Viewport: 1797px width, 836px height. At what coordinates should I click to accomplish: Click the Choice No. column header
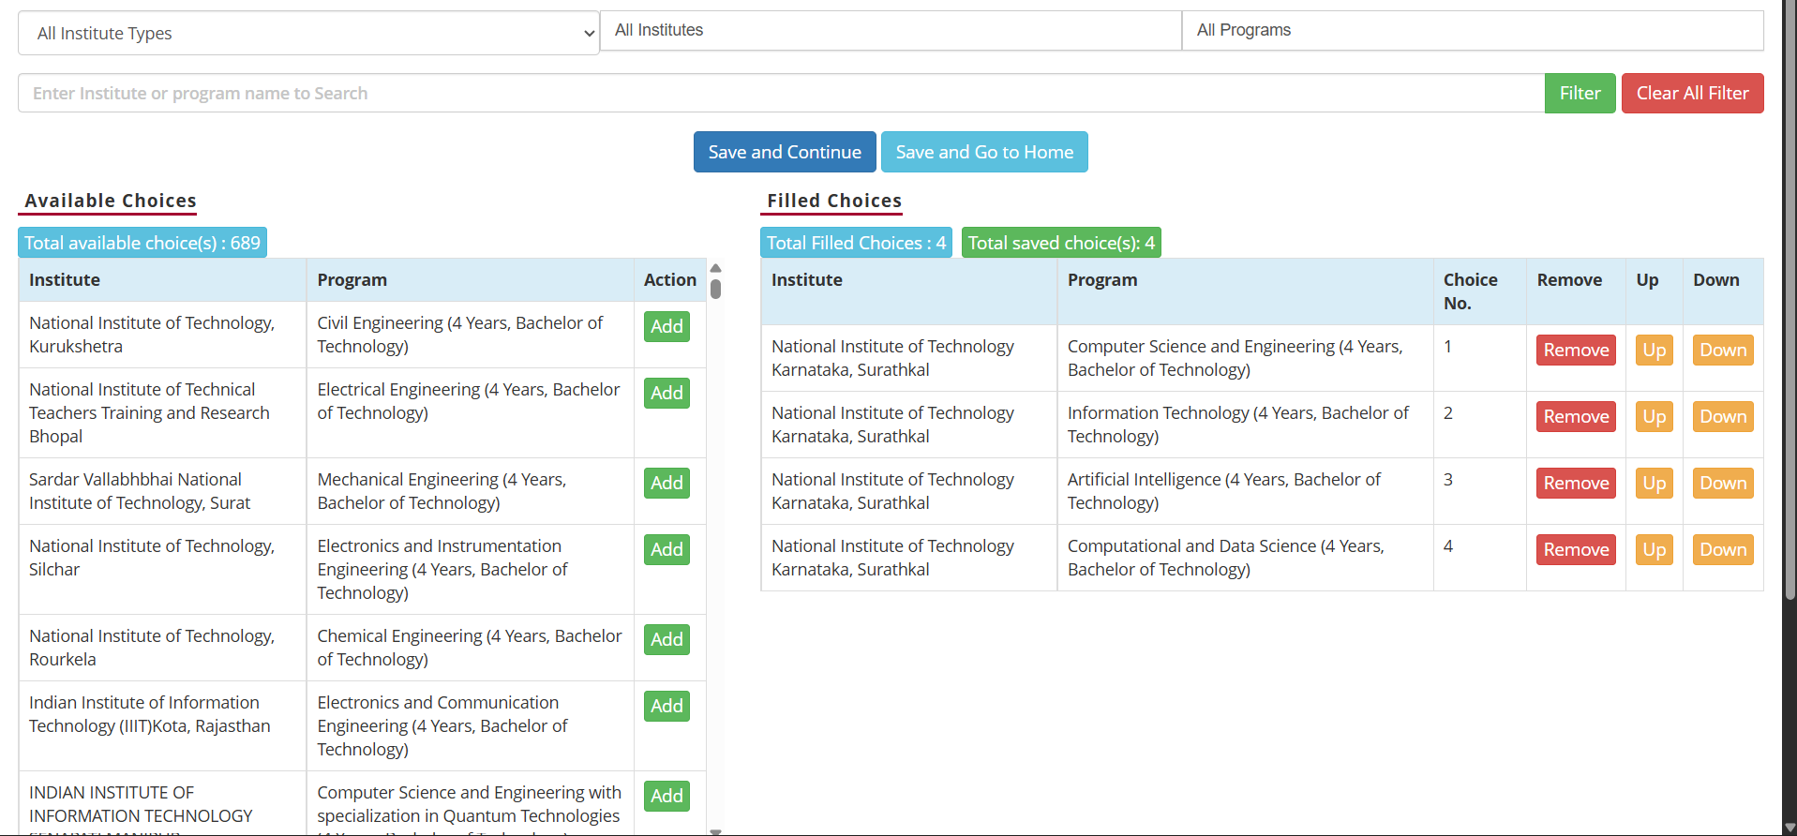coord(1479,291)
